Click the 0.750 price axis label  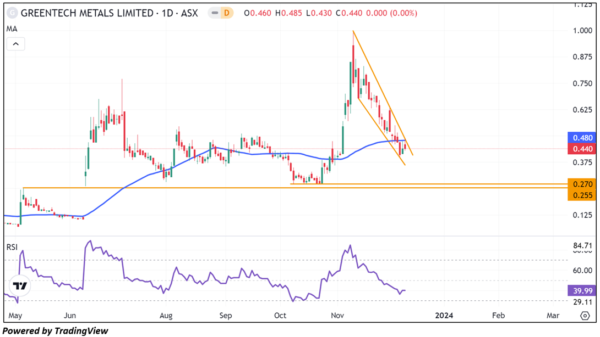[x=582, y=83]
